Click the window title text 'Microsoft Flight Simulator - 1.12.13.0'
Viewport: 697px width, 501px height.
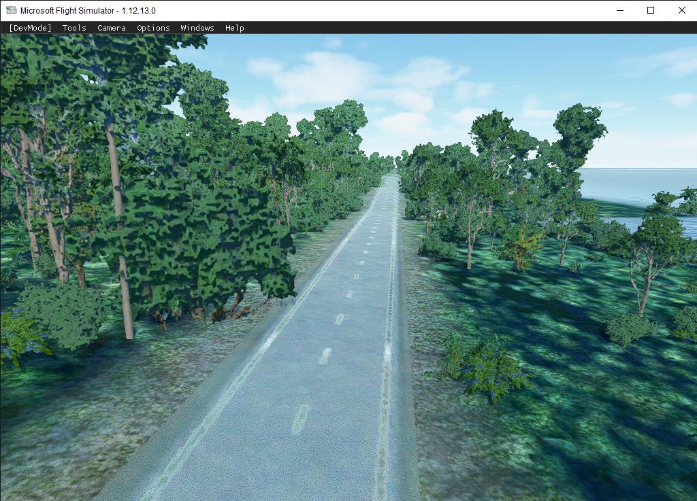click(x=88, y=11)
